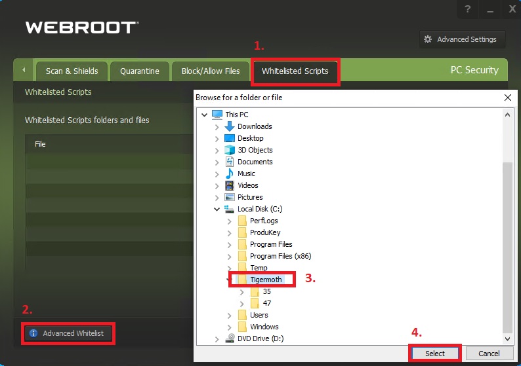This screenshot has height=366, width=521.
Task: Click the Local Disk (C:) drive icon
Action: point(229,209)
